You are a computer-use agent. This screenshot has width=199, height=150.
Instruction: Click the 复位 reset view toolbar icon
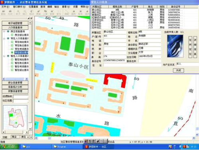(x=59, y=12)
